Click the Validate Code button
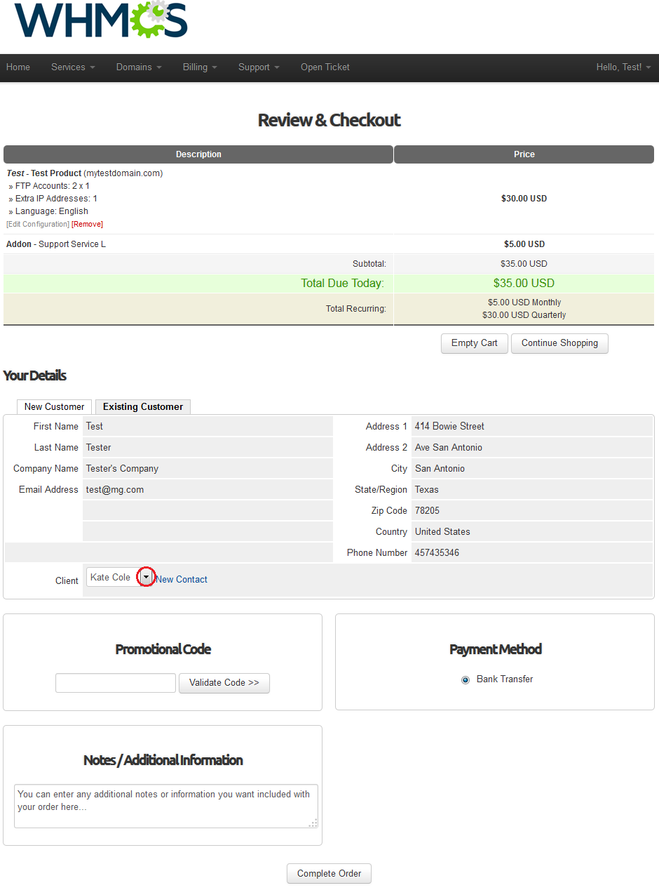This screenshot has height=890, width=659. pyautogui.click(x=224, y=683)
